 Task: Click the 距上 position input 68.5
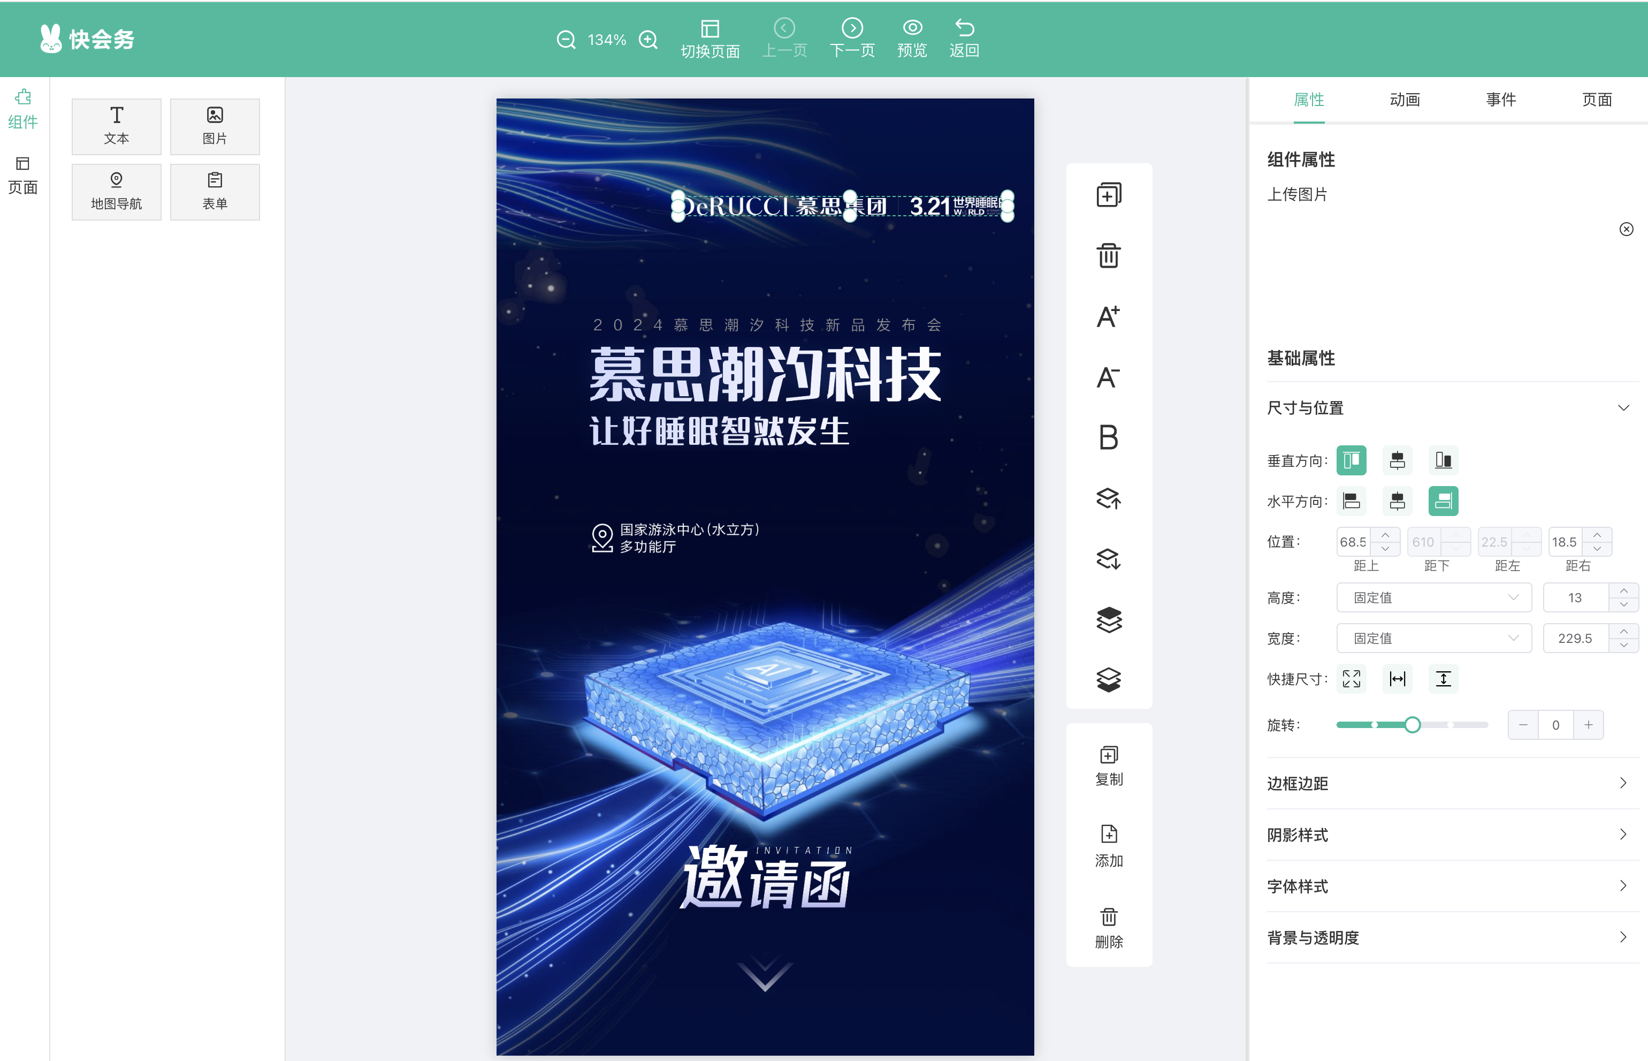click(1354, 542)
